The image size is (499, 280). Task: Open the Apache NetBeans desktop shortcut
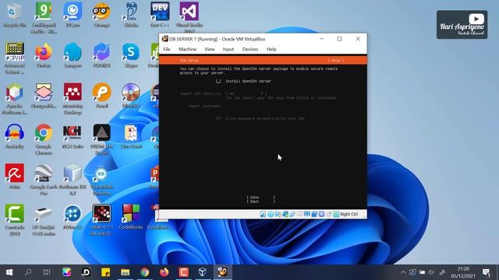click(14, 99)
